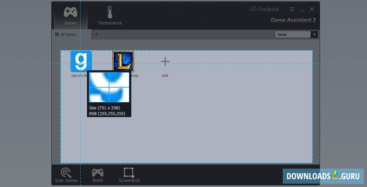Click the Game Assistant 3 title
Viewport: 367px width, 187px height.
coord(293,20)
